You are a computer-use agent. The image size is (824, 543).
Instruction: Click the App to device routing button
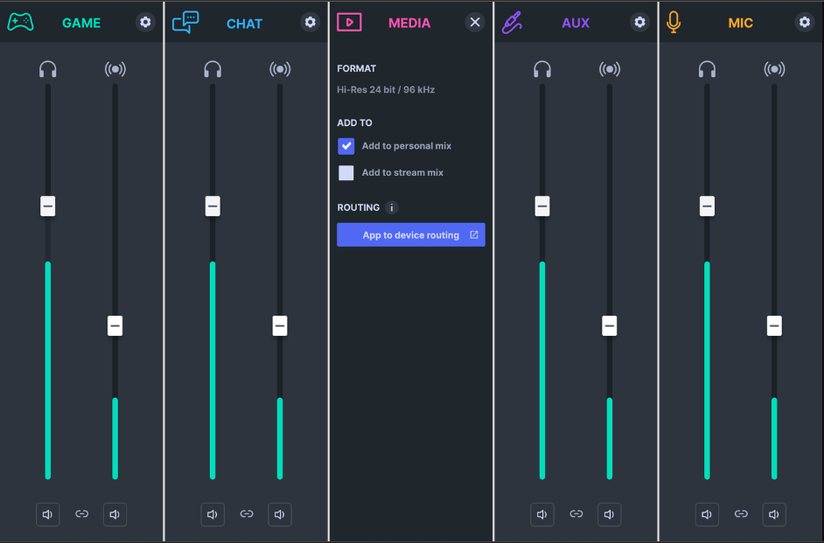(x=410, y=234)
